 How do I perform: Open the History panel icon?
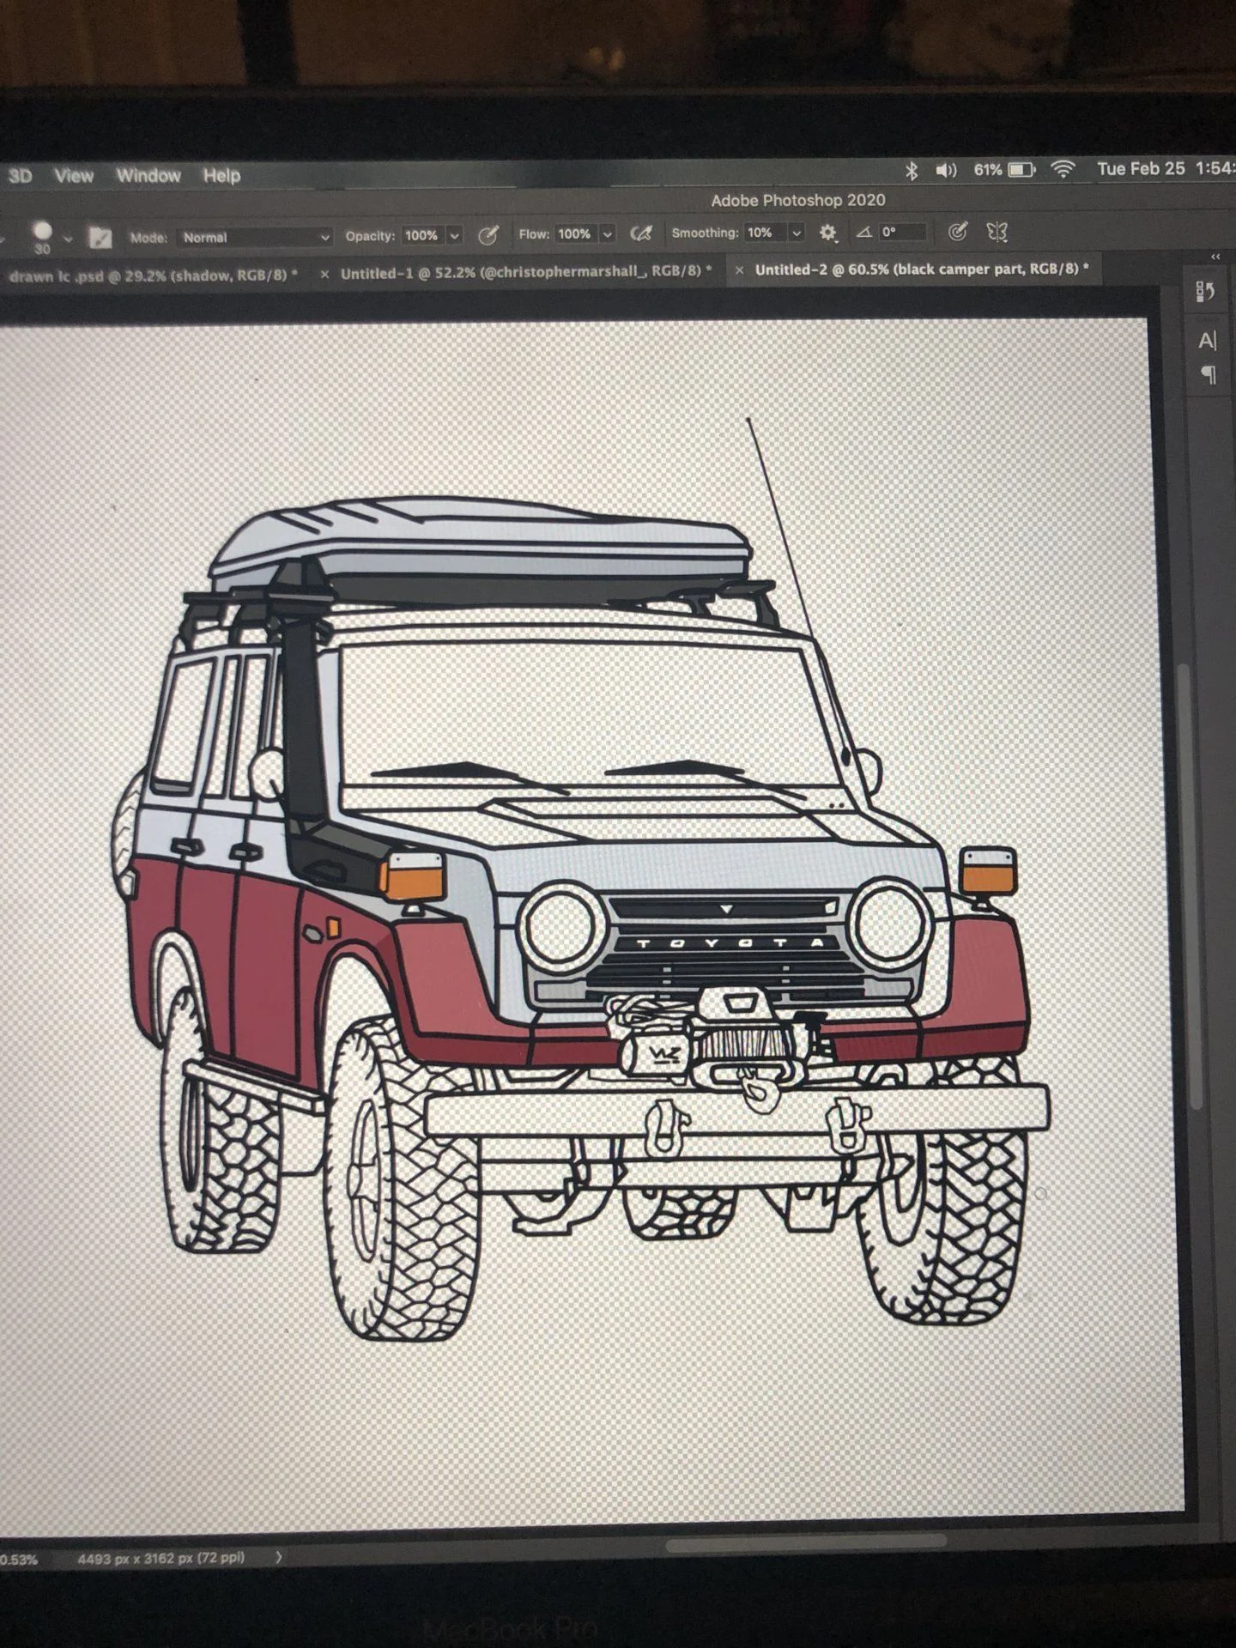[x=1205, y=292]
